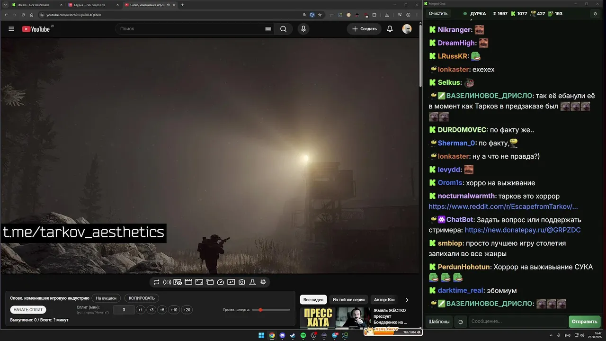The image size is (606, 341).
Task: Open a new Chrome tab
Action: coord(182,5)
